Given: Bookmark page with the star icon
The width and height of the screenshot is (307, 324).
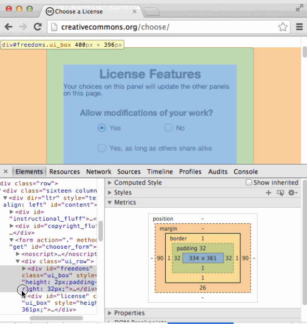Looking at the screenshot, I should [283, 27].
